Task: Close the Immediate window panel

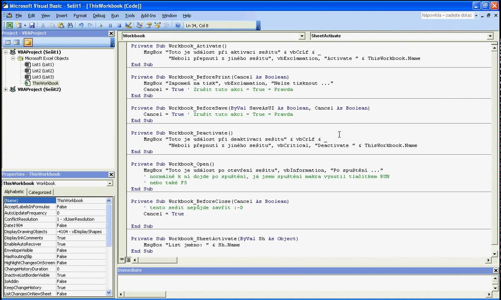Action: [496, 270]
